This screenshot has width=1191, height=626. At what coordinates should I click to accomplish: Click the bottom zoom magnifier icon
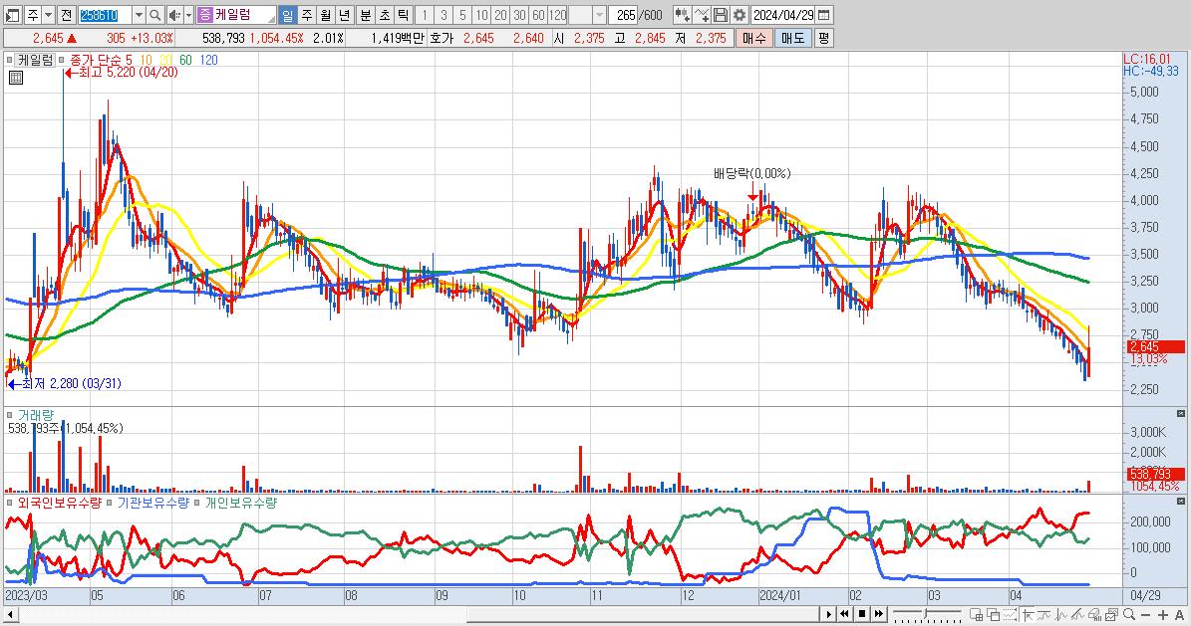tap(1129, 614)
